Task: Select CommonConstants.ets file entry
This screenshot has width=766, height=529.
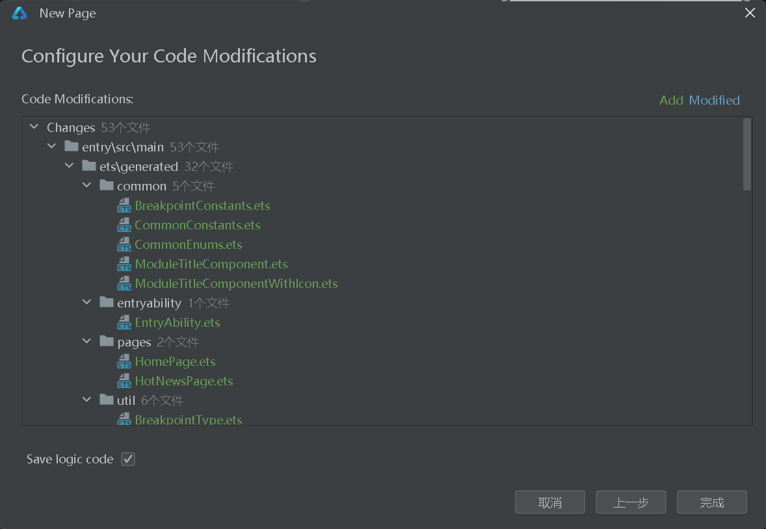Action: click(x=198, y=226)
